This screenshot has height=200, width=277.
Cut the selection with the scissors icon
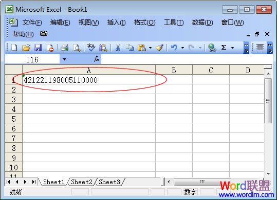click(118, 48)
